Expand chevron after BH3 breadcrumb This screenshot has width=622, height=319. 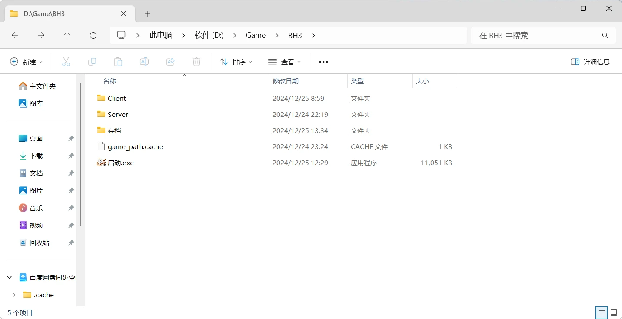pyautogui.click(x=313, y=36)
